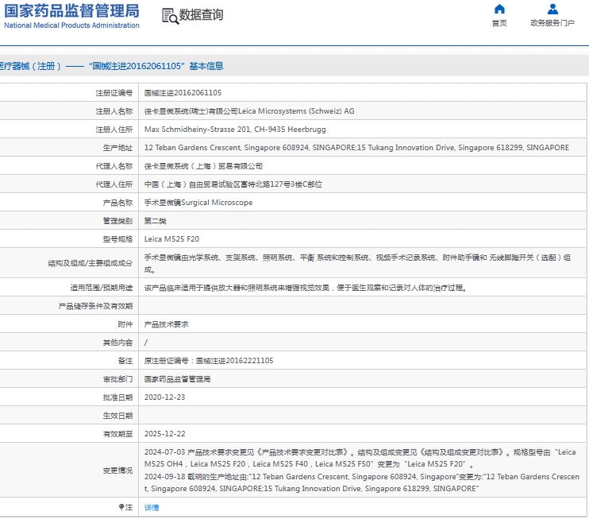Click the 政务服务门户 text link

(552, 23)
